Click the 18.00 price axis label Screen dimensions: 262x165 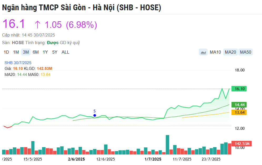(x=240, y=70)
